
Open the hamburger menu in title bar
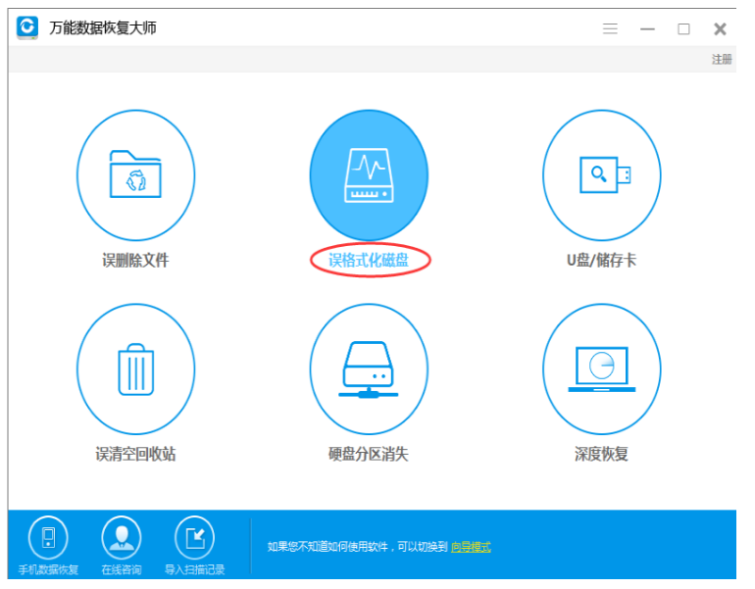tap(610, 28)
